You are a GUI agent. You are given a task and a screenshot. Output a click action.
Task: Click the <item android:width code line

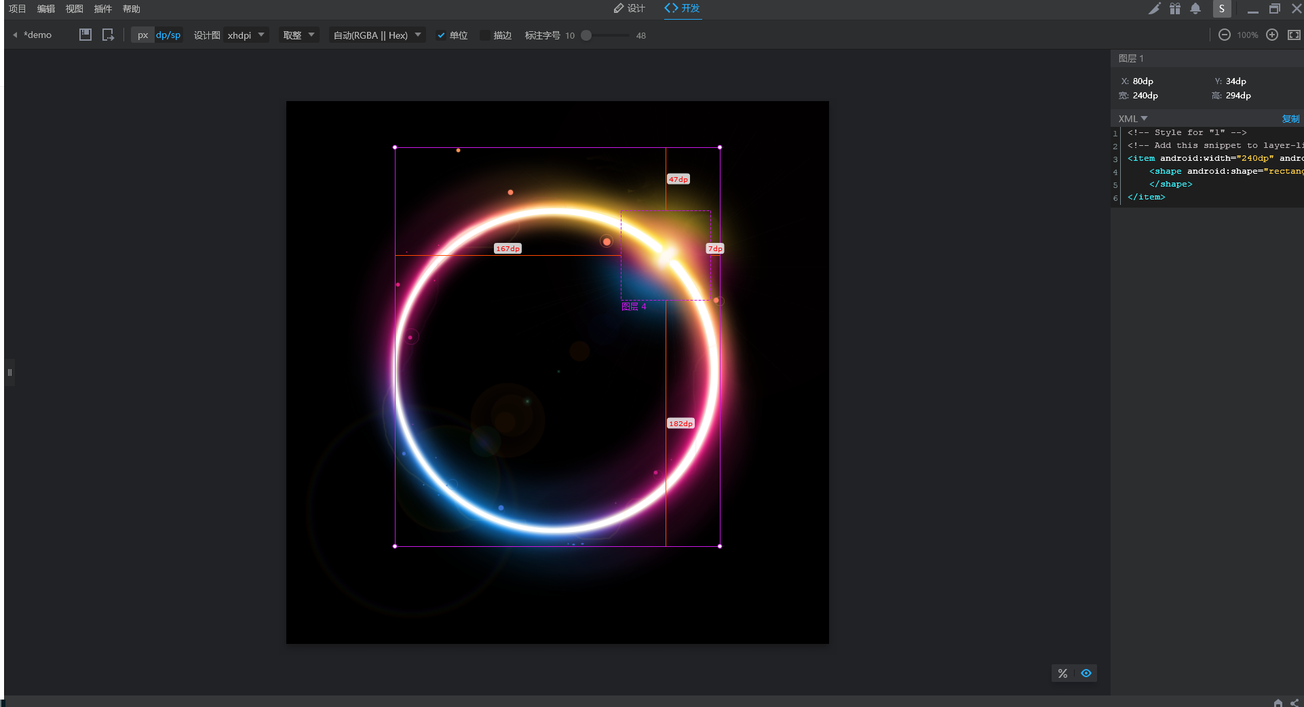pyautogui.click(x=1214, y=158)
